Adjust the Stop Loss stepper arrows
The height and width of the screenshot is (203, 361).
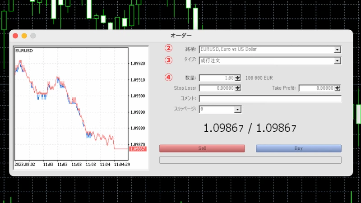238,88
